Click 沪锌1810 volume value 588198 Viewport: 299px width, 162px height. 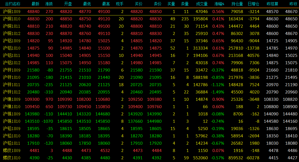200,77
